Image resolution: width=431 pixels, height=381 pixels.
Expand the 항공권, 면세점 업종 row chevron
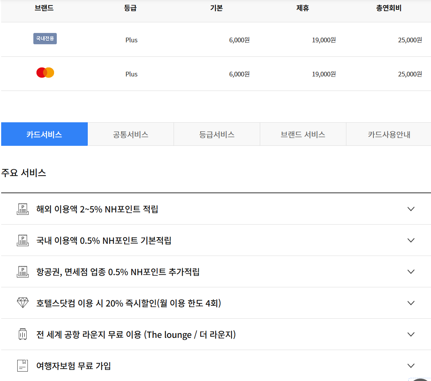click(x=411, y=272)
